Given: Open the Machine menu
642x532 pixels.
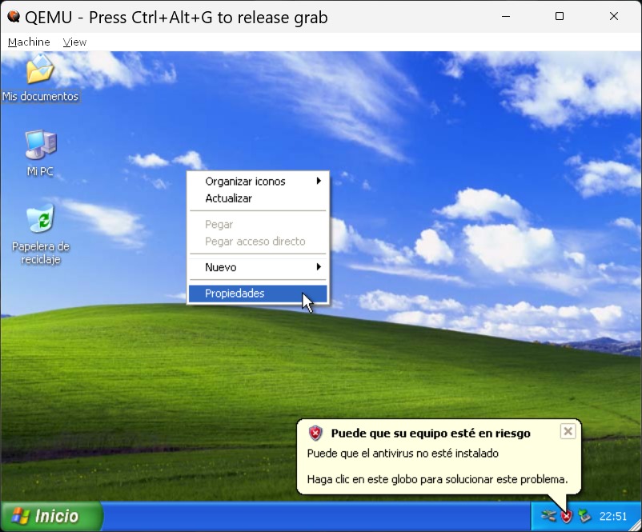Looking at the screenshot, I should [x=29, y=42].
